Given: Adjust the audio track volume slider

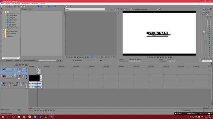Looking at the screenshot, I should (x=10, y=85).
